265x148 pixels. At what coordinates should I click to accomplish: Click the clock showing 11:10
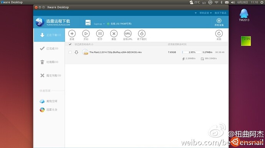tap(254, 2)
